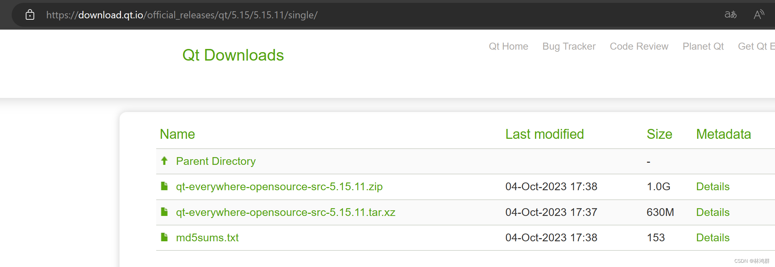
Task: Click file icon beside the .tar.xz archive
Action: point(164,212)
